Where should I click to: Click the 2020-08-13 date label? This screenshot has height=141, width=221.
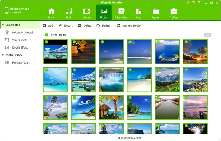[58, 35]
